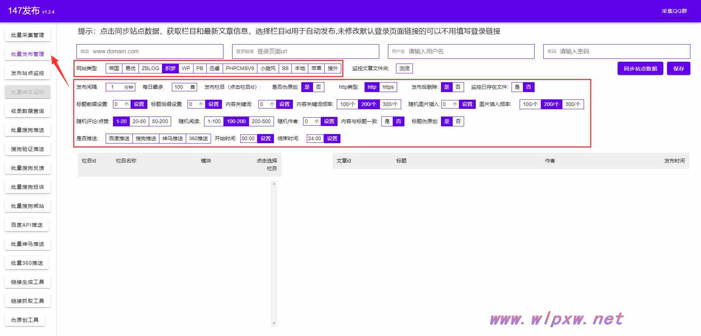Select WP as website type

[x=186, y=68]
